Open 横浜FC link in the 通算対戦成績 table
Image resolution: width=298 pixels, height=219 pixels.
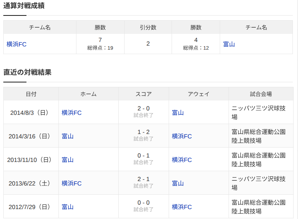point(16,44)
